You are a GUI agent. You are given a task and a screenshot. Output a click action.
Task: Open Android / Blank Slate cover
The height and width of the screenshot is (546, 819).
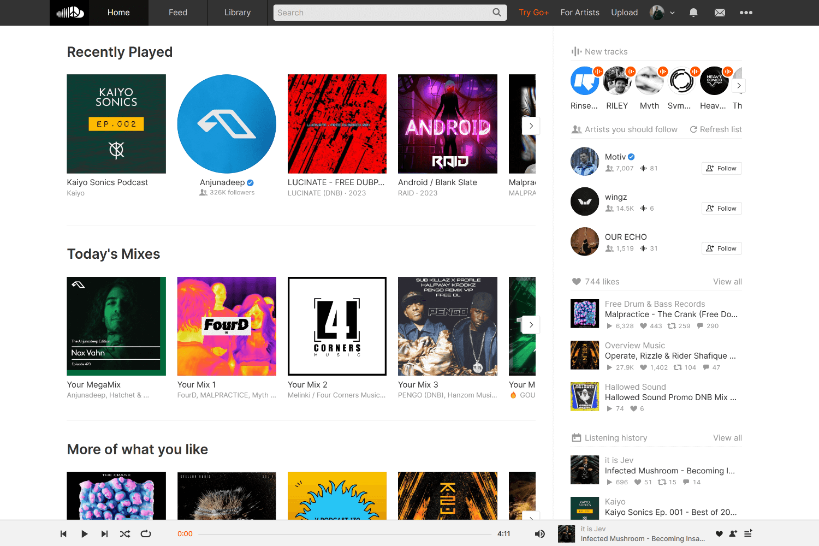coord(448,124)
